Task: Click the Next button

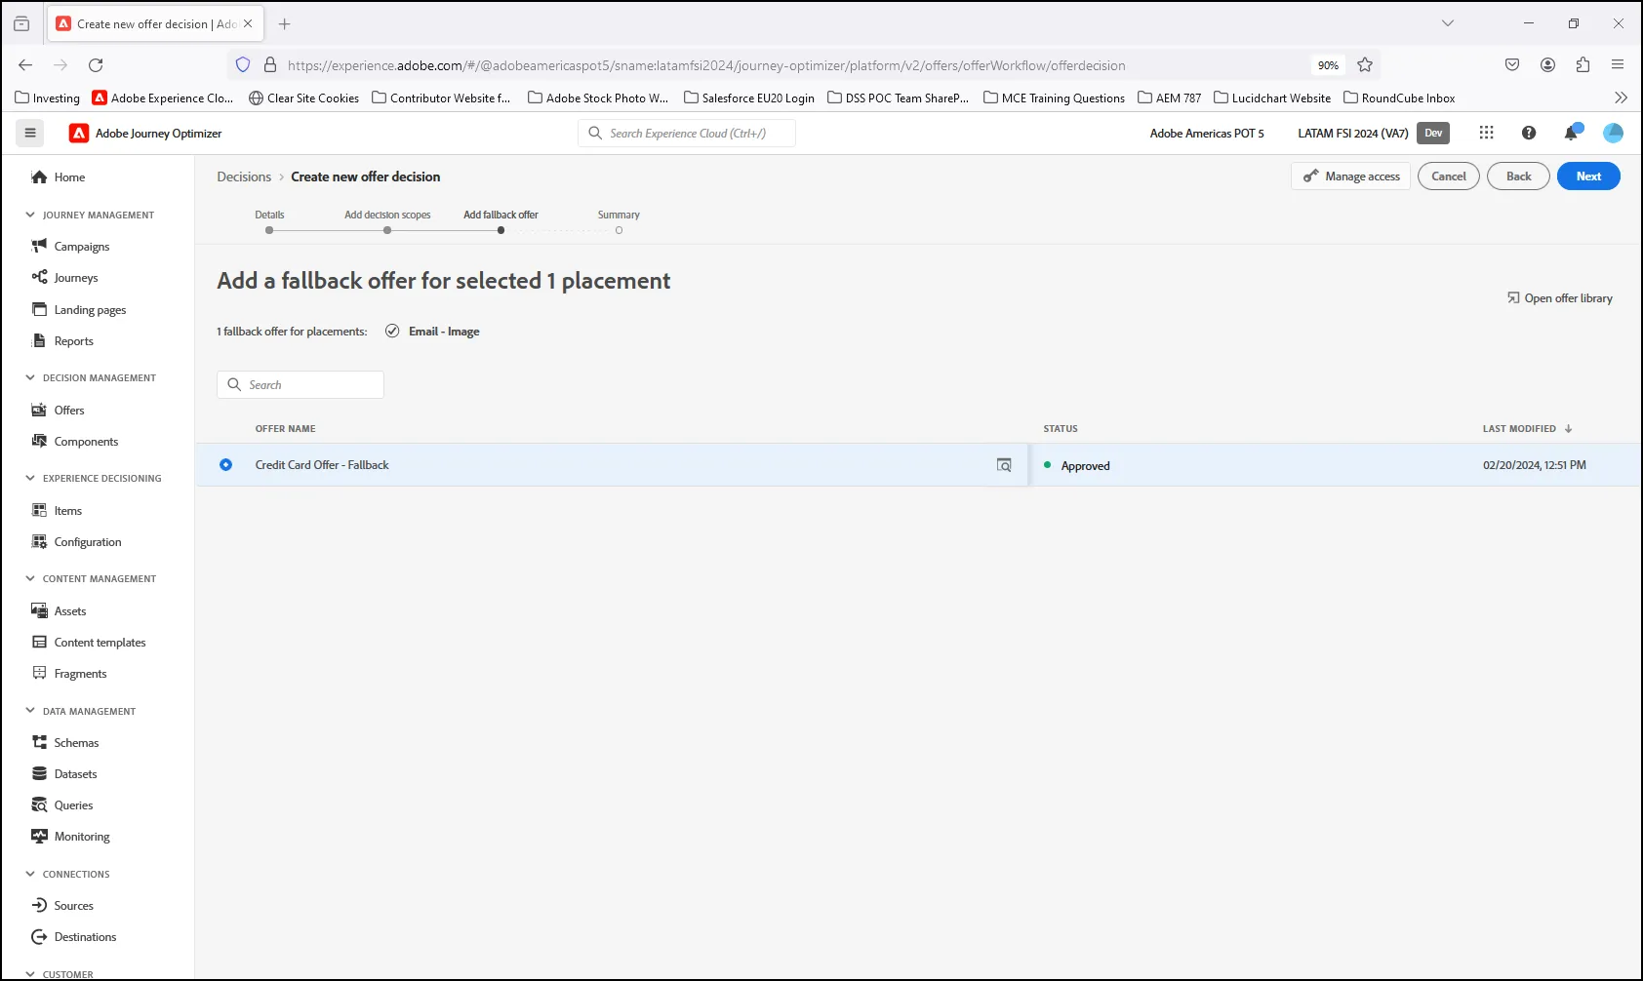Action: pos(1588,177)
